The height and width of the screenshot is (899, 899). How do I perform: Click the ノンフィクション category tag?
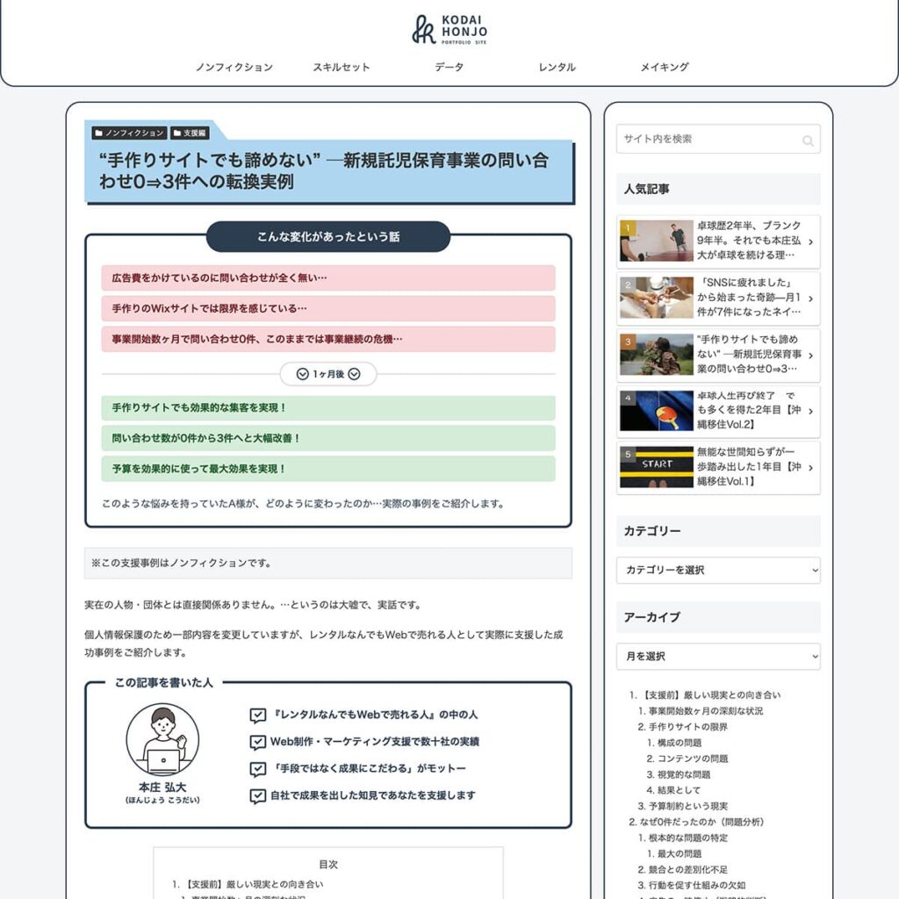[x=129, y=133]
